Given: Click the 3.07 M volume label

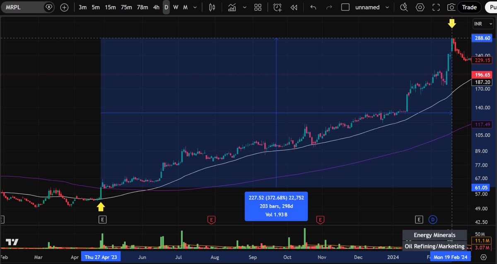Looking at the screenshot, I should pos(482,247).
